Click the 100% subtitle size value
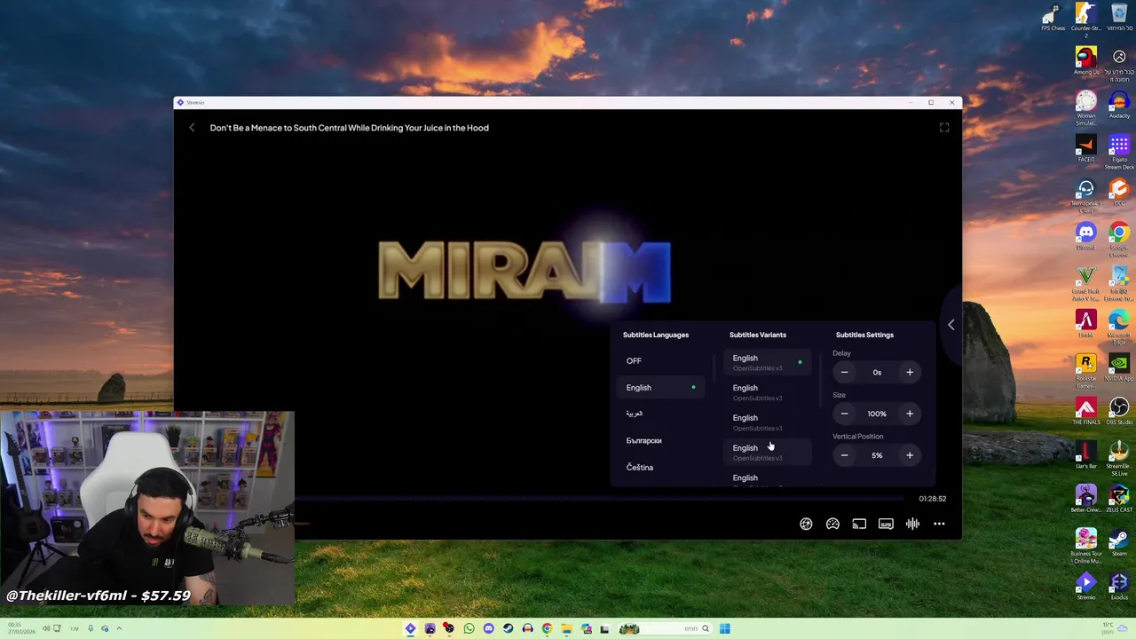 pos(877,414)
